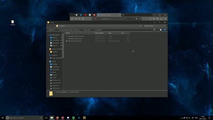The image size is (213, 120).
Task: Open Videos under This PC
Action: click(53, 78)
